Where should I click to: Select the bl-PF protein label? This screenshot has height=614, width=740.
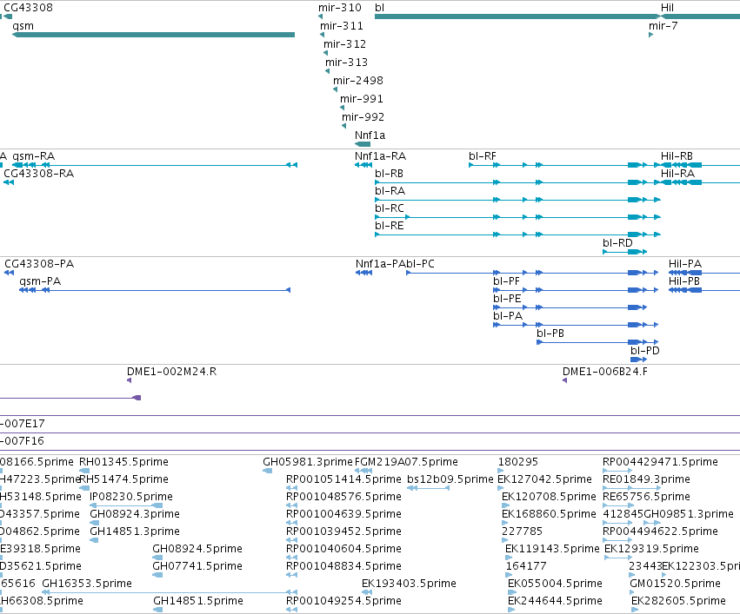pyautogui.click(x=506, y=281)
